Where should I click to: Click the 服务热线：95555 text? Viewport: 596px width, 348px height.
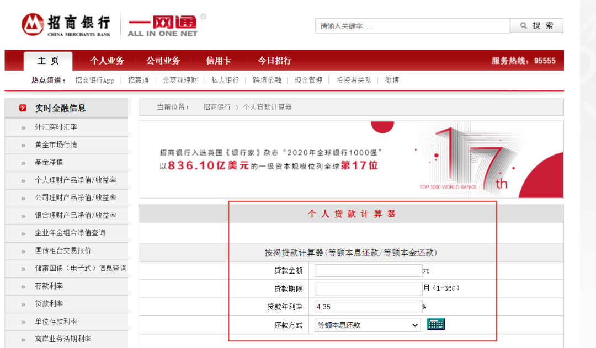[523, 61]
